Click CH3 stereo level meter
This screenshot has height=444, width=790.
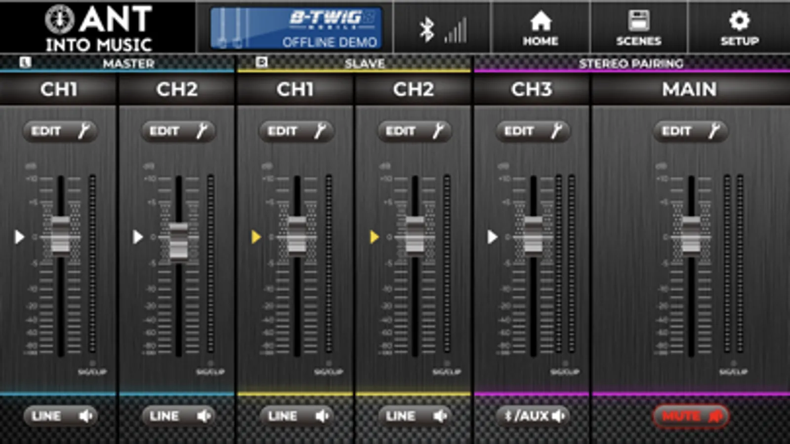pyautogui.click(x=565, y=263)
